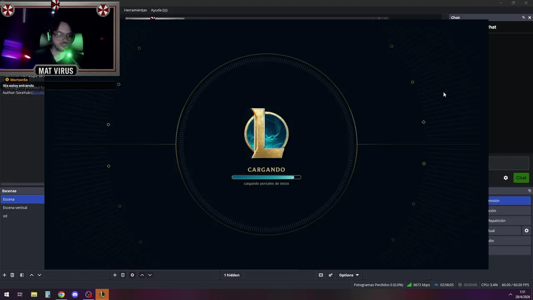Open scene filters icon in Escenas toolbar
This screenshot has width=533, height=300.
[x=22, y=275]
